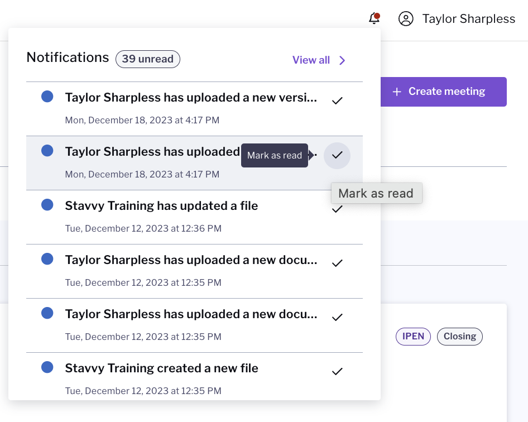The width and height of the screenshot is (528, 422).
Task: Mark second 12:35 PM document upload notification read
Action: [337, 318]
